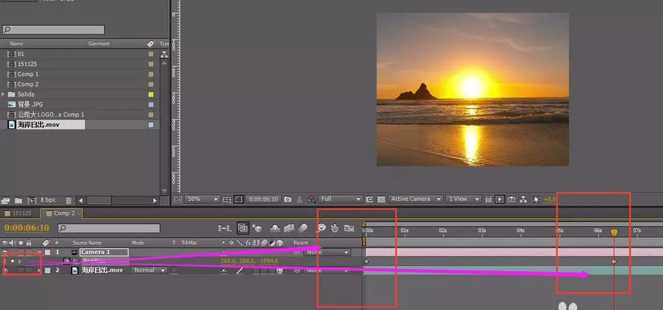Select Comp 1 in Project panel
663x310 pixels.
coord(28,74)
